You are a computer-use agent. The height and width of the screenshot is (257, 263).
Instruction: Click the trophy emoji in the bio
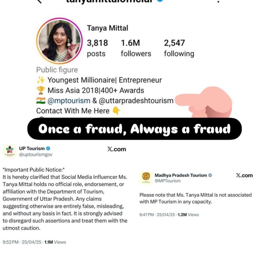[x=41, y=91]
